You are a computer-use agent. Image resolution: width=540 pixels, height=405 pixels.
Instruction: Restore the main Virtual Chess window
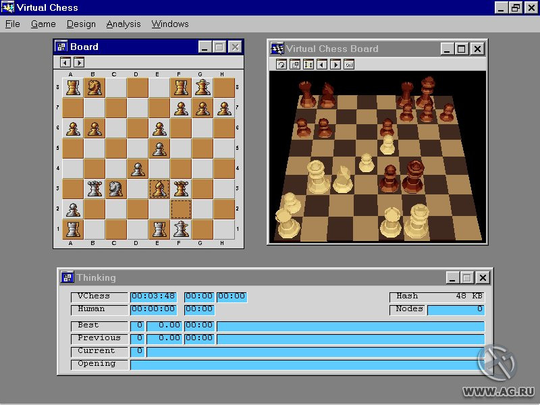click(x=516, y=7)
